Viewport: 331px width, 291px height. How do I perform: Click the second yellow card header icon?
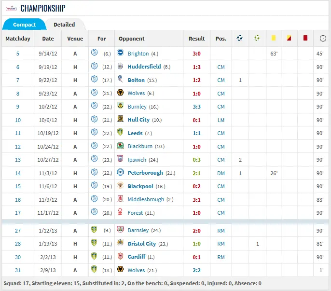pos(289,38)
